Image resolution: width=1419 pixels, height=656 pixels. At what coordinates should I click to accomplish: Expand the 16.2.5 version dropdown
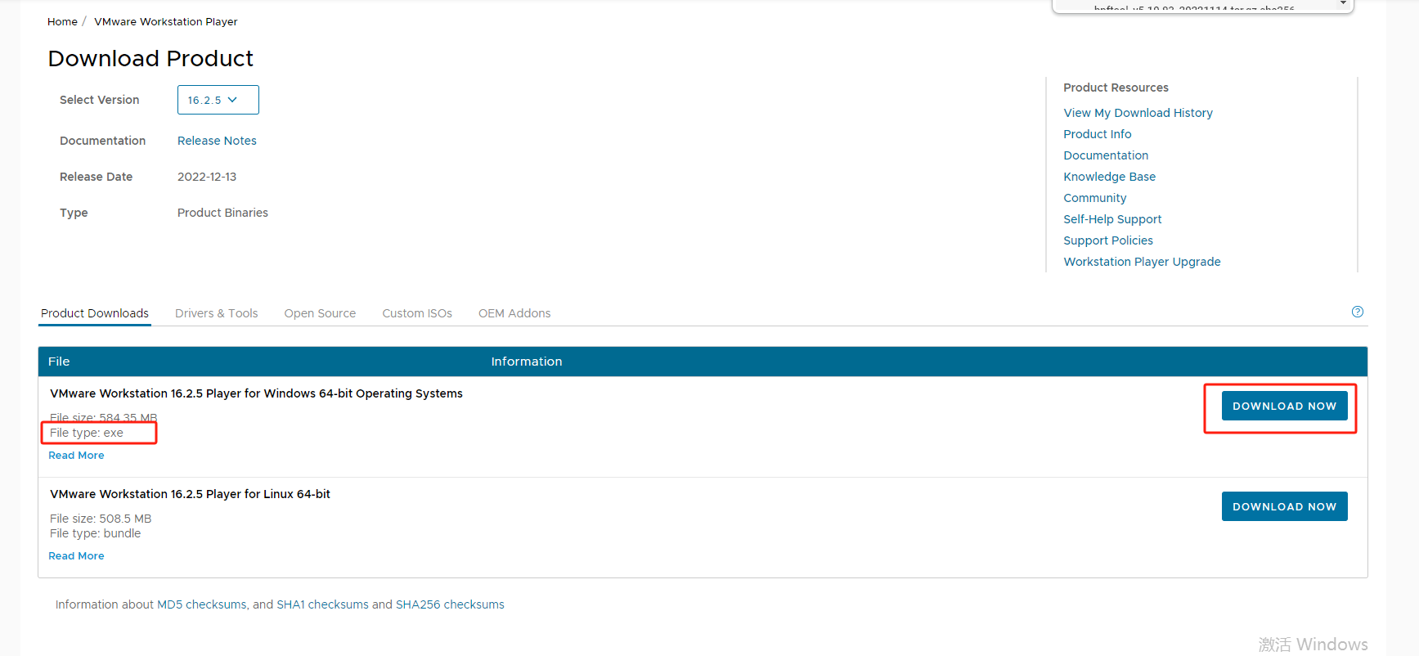tap(218, 100)
